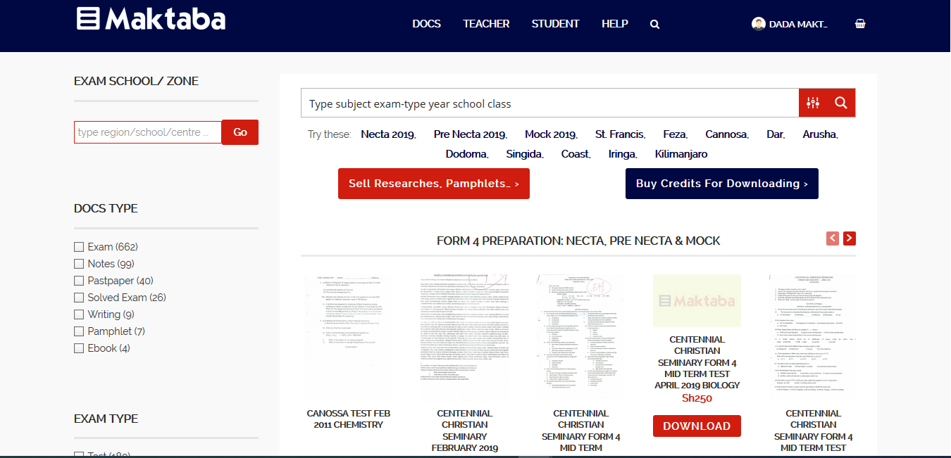Select the Arusha suggestion

(821, 134)
